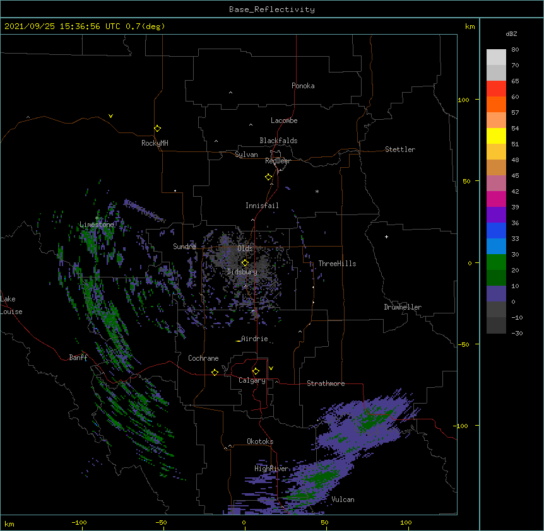Click the Okotoks label
Image resolution: width=544 pixels, height=531 pixels.
click(260, 441)
